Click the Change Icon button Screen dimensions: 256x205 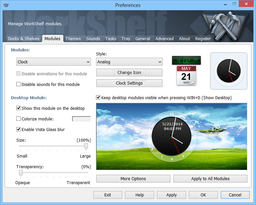tap(129, 72)
